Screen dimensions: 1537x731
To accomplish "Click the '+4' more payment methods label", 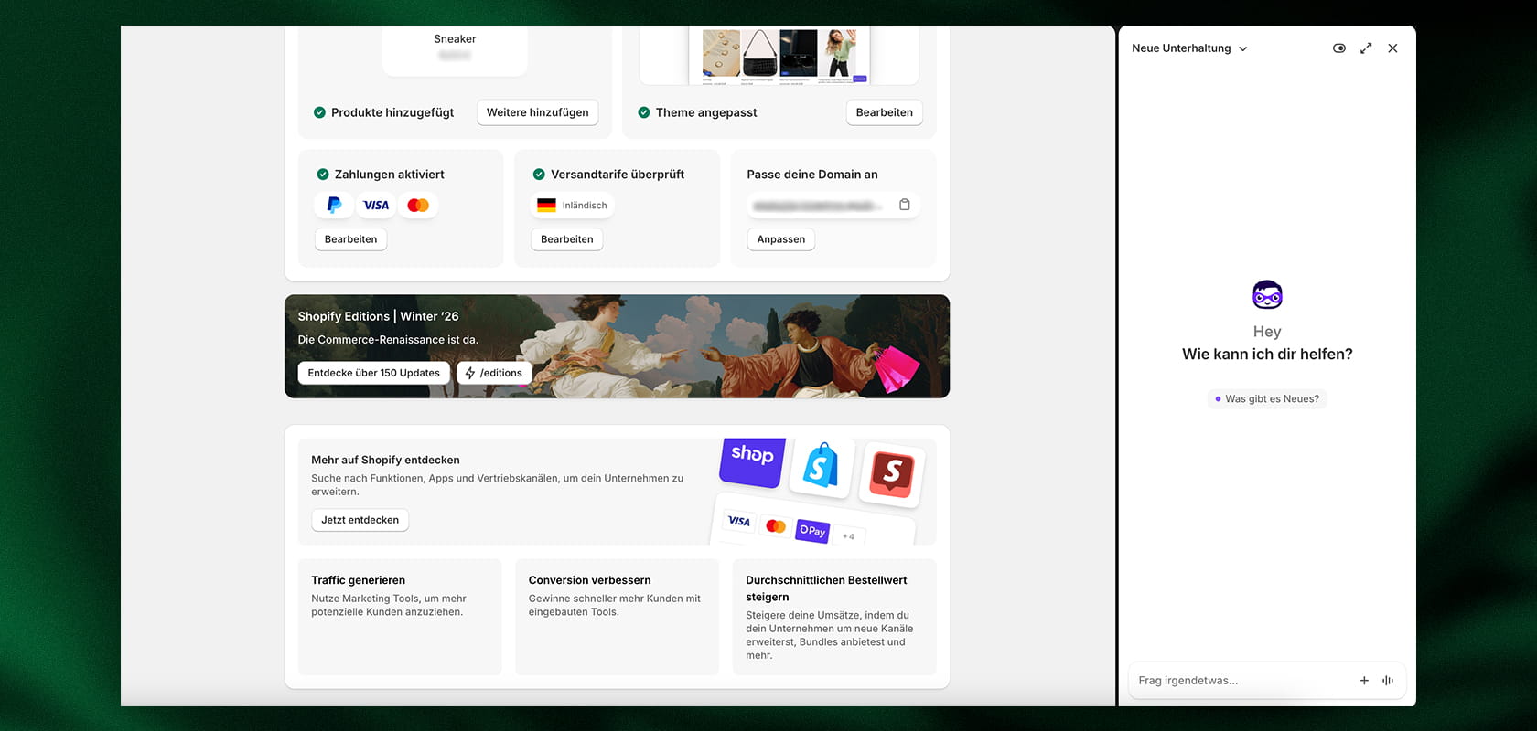I will (x=848, y=536).
